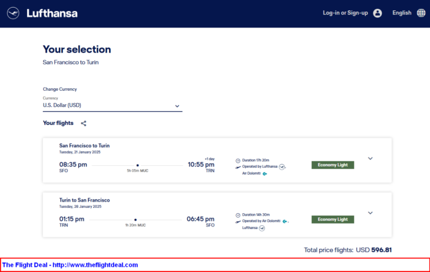Open the Log-in or Sign-up link
Image resolution: width=430 pixels, height=272 pixels.
coord(345,13)
